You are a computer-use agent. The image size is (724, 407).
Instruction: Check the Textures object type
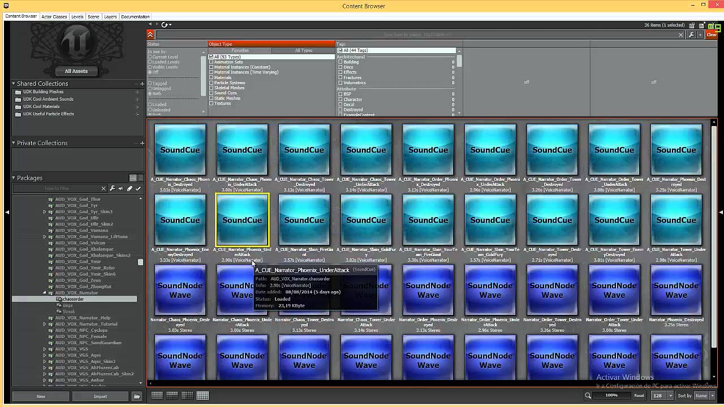212,103
